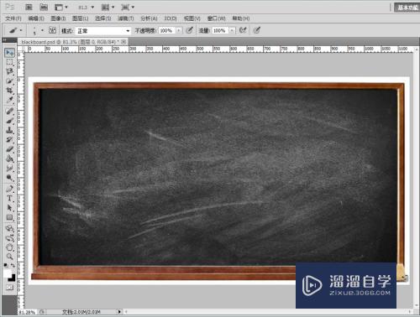
Task: Open the 选择(S) Select menu
Action: coord(103,18)
